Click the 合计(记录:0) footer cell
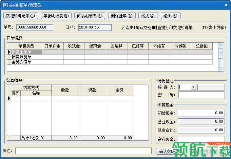Screen dimensions: 231x159 coord(36,138)
